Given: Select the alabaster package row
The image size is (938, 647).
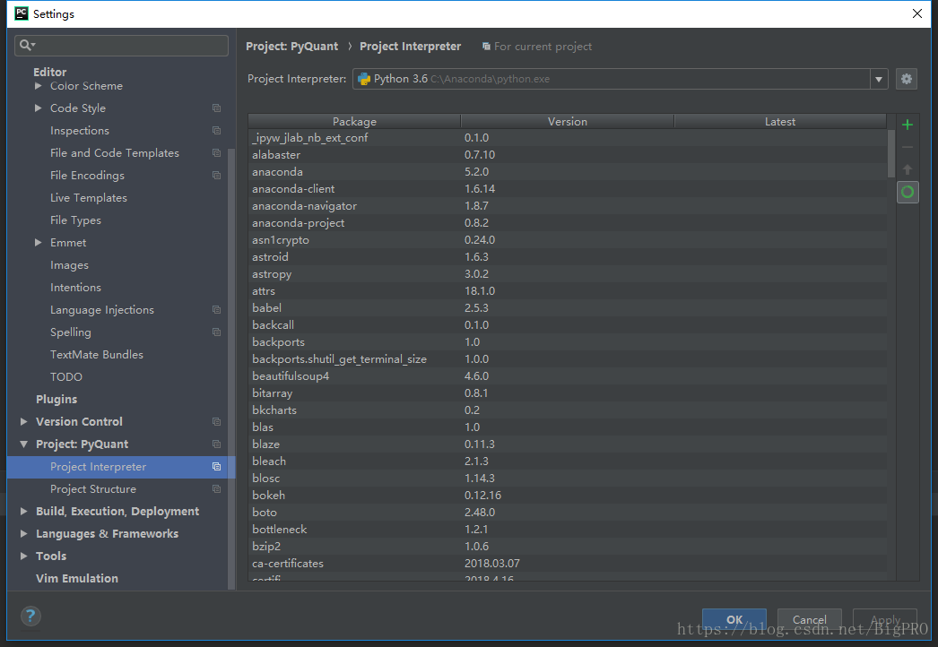Looking at the screenshot, I should [x=567, y=155].
